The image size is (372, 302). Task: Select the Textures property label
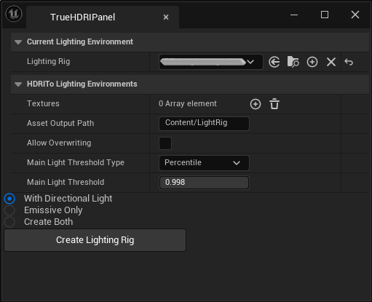pos(43,103)
